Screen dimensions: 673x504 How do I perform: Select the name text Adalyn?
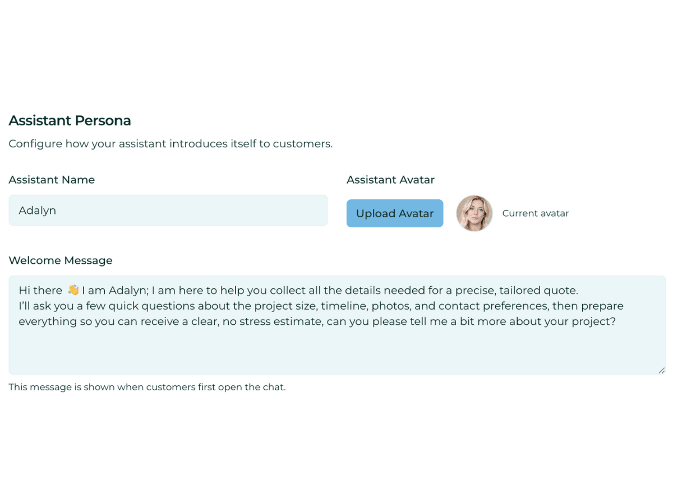coord(37,210)
